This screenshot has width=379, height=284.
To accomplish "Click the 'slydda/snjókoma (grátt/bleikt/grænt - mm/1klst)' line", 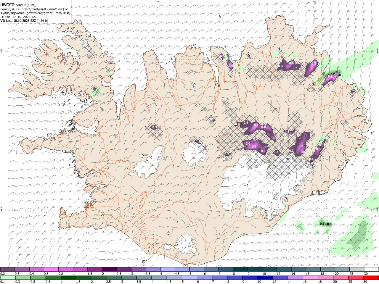I will (x=35, y=13).
